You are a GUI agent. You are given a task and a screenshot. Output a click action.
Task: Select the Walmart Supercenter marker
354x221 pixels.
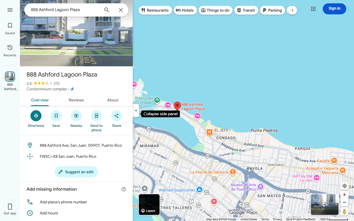(x=199, y=190)
